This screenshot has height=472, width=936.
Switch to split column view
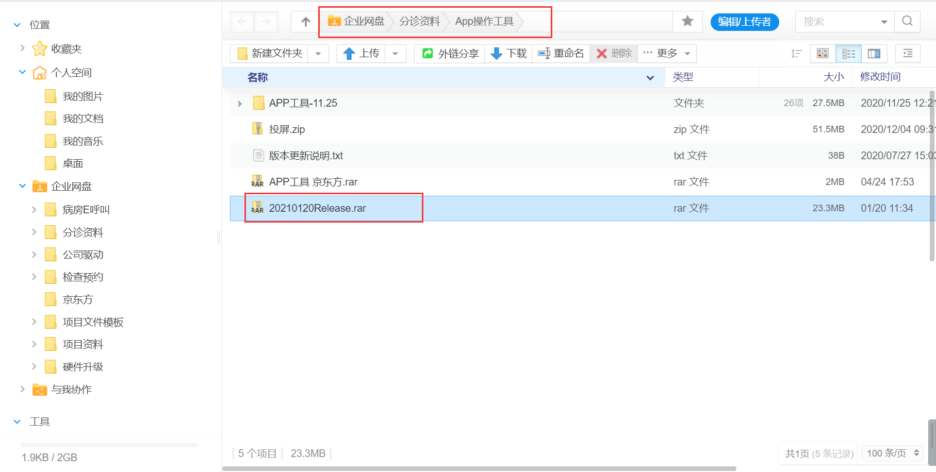click(874, 54)
